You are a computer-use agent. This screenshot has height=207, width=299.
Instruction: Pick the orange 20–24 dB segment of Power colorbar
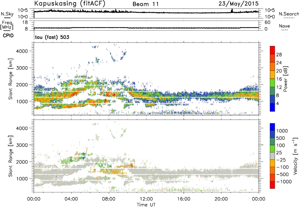tap(272, 67)
